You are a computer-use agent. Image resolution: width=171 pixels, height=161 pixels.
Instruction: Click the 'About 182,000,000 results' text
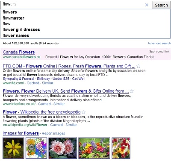31,43
